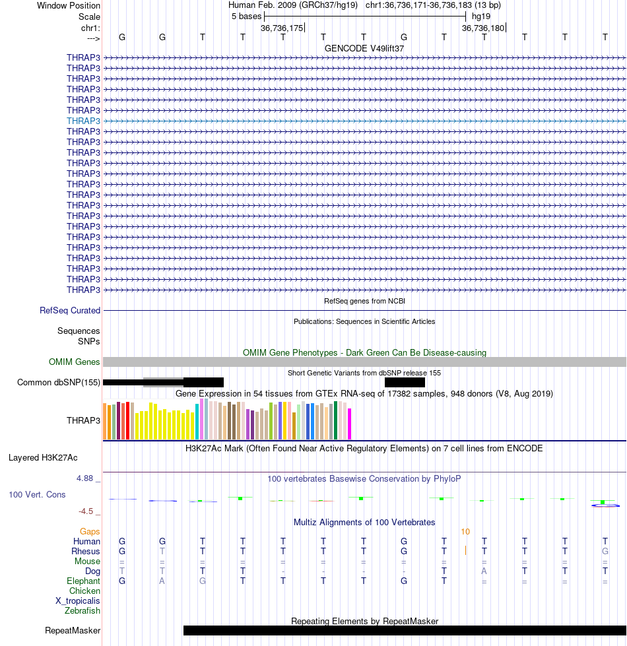Click the OMIM Genes side label
This screenshot has width=627, height=646.
[74, 362]
